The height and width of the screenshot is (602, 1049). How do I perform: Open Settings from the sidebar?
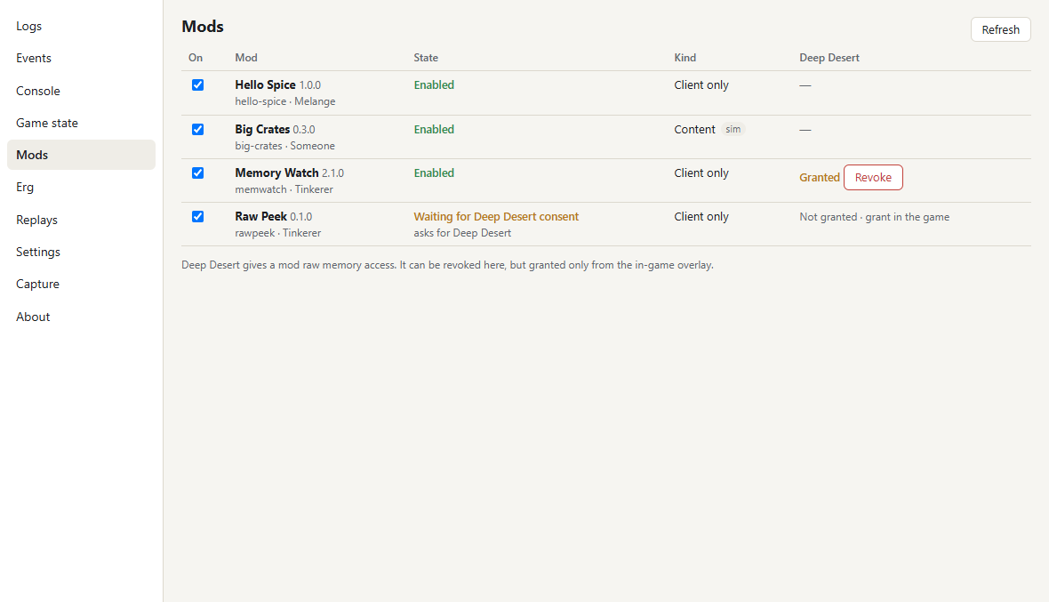tap(81, 253)
